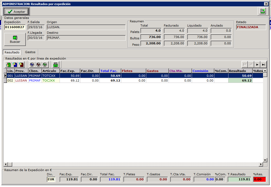
Task: Click the Expedición number input field
Action: (x=15, y=27)
